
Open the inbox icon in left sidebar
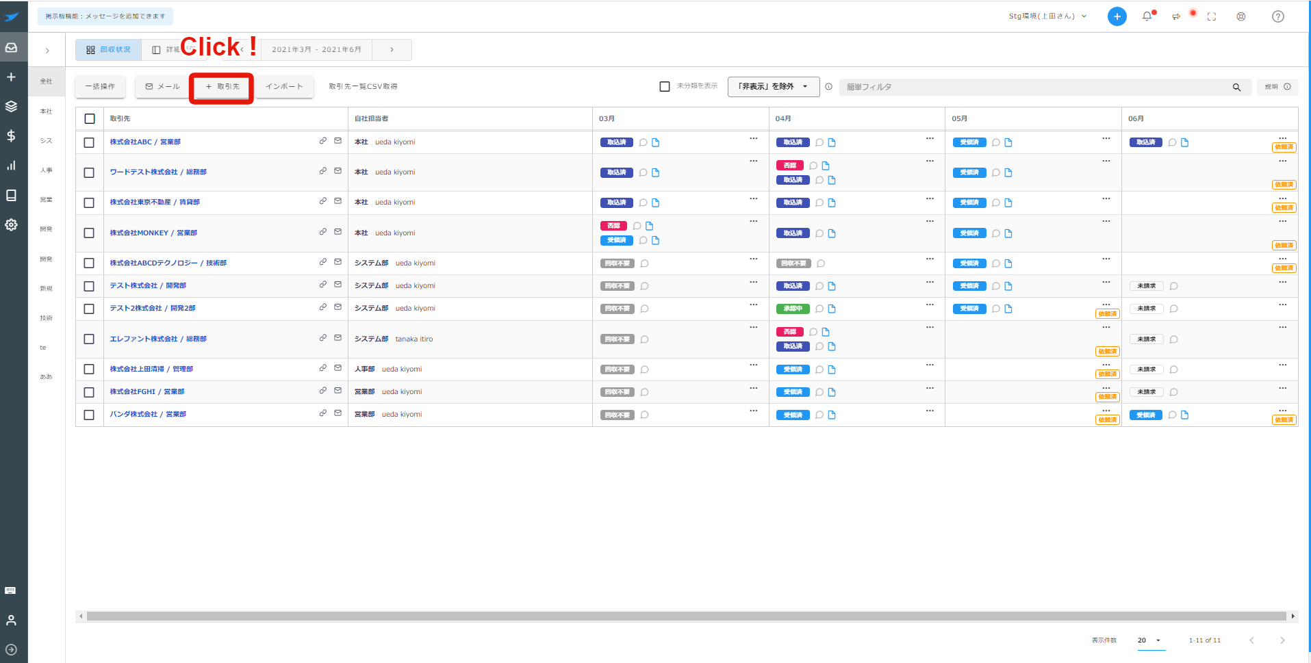click(11, 47)
